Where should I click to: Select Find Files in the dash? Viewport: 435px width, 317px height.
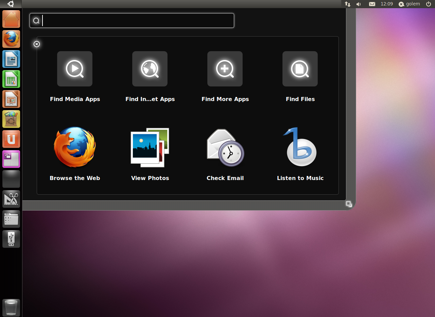click(x=300, y=69)
